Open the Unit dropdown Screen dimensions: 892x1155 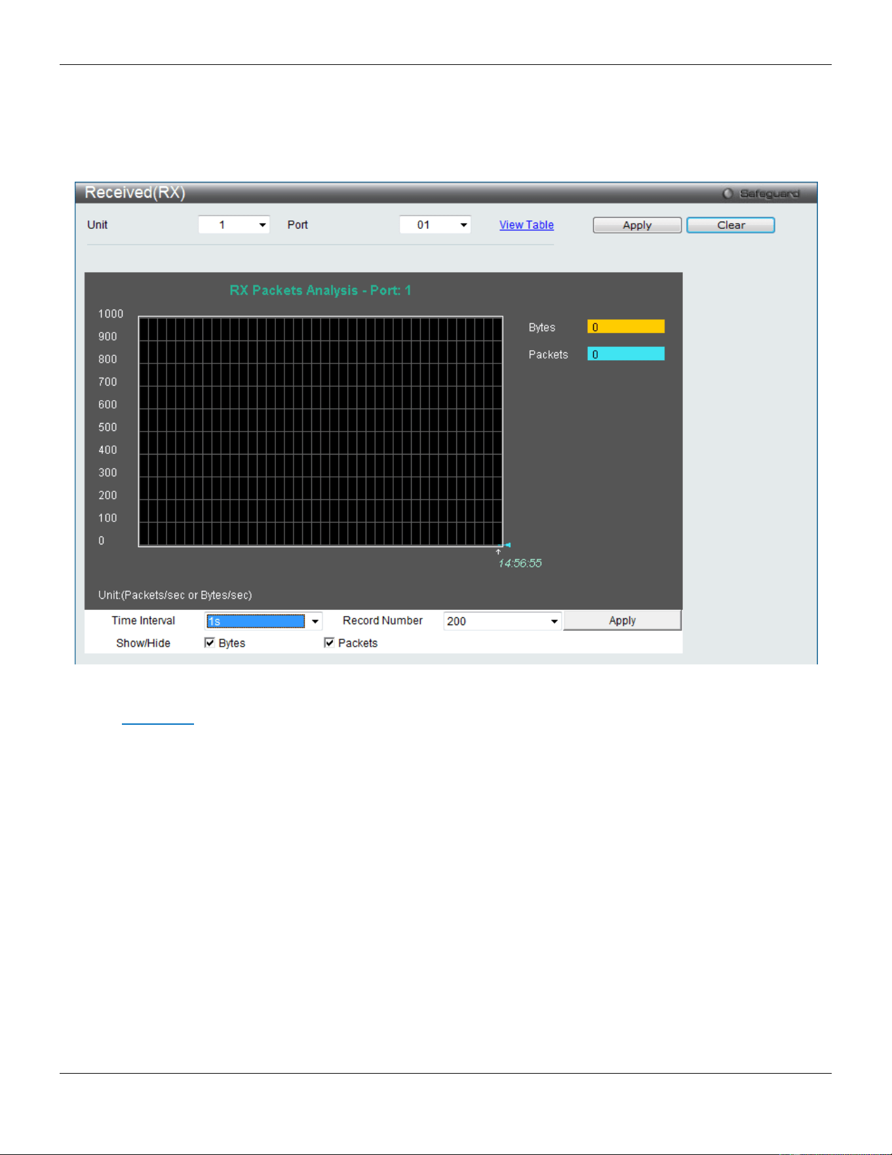(x=234, y=225)
